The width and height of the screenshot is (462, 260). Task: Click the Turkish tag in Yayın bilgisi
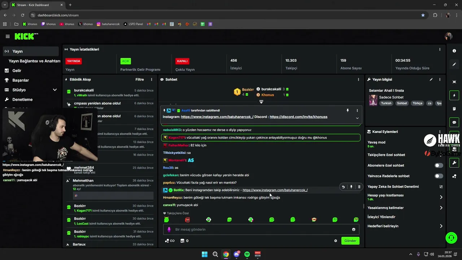tap(386, 103)
